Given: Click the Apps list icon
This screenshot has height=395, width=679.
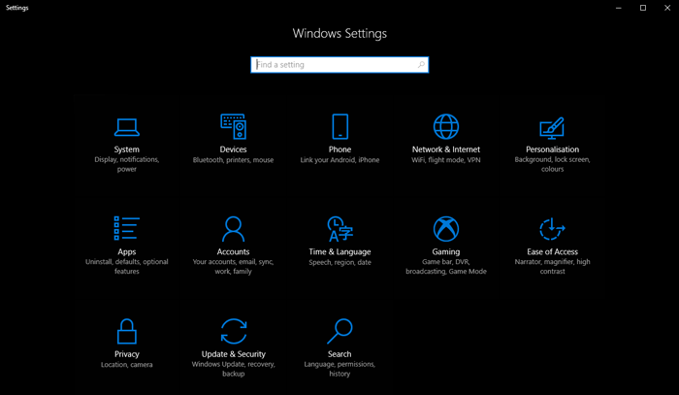Looking at the screenshot, I should (127, 228).
